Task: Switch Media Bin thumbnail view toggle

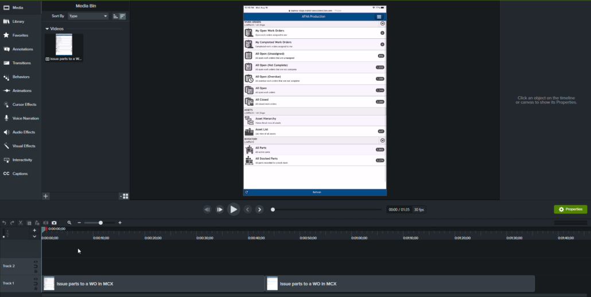Action: point(126,196)
